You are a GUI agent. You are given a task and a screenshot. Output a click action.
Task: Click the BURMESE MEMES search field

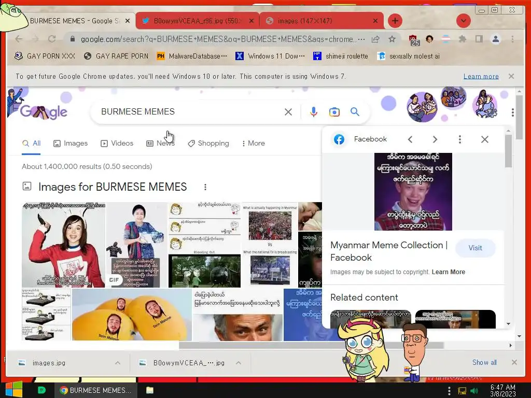click(190, 112)
